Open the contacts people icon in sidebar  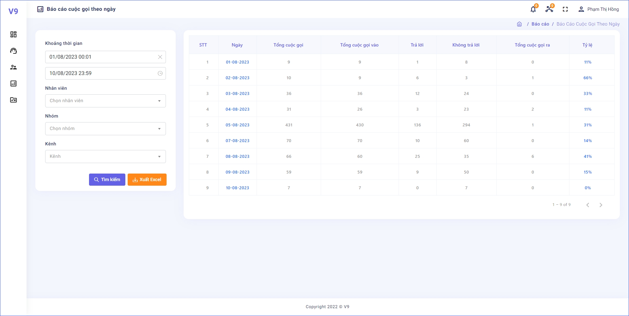pos(13,67)
